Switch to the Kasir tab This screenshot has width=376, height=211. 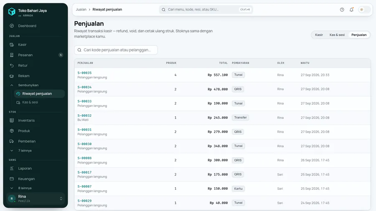click(x=319, y=35)
